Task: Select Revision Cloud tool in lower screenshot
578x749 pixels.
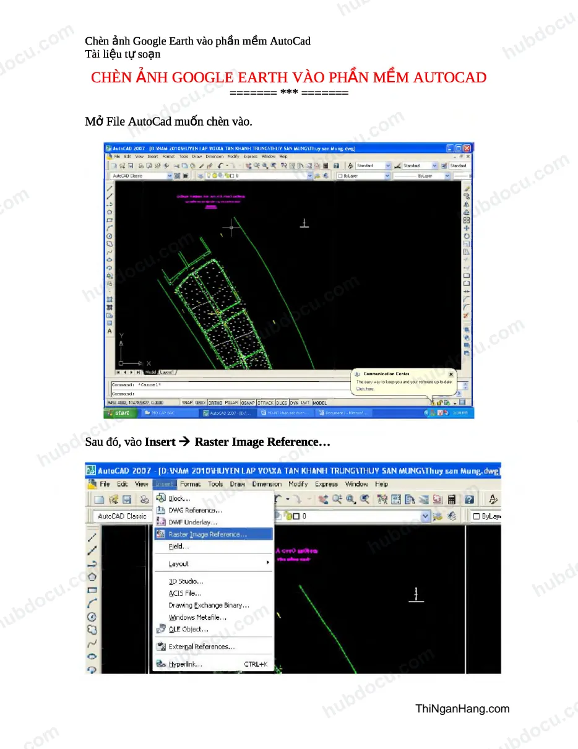Action: click(92, 630)
